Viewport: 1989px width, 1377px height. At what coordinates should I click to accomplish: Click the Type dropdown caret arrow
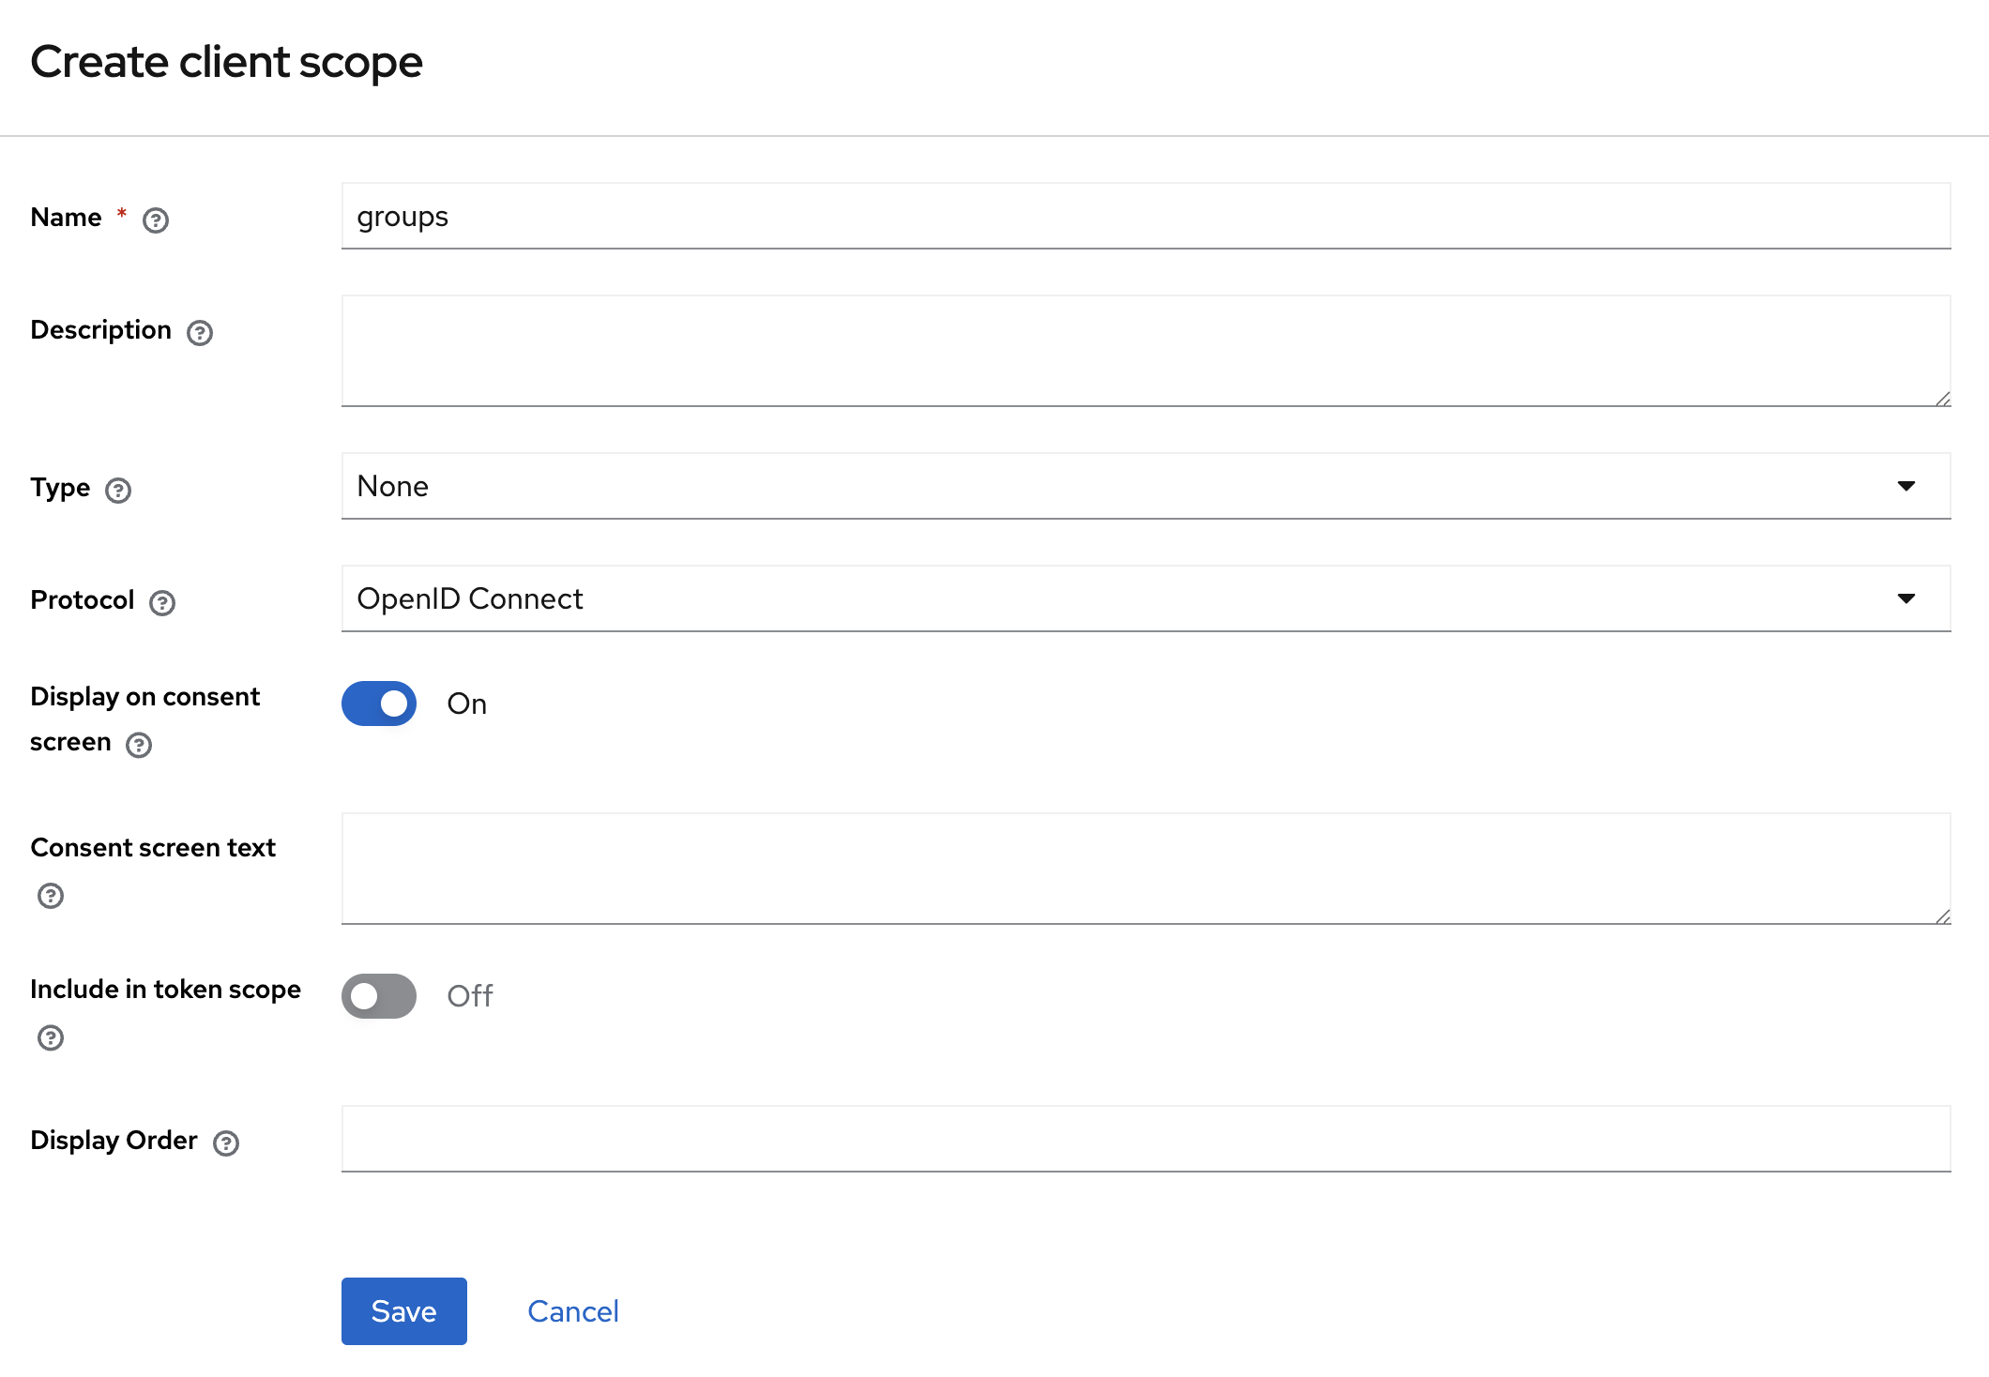tap(1905, 486)
